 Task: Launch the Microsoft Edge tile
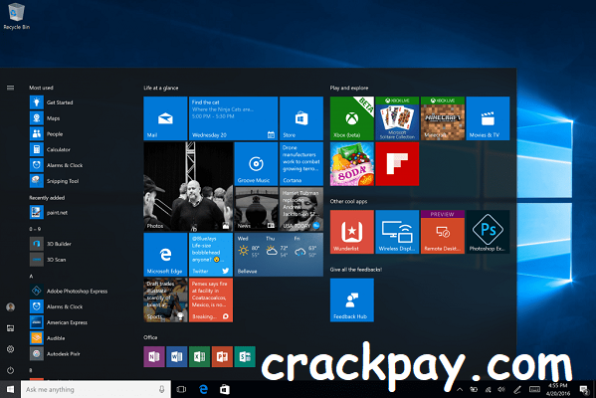coord(165,255)
